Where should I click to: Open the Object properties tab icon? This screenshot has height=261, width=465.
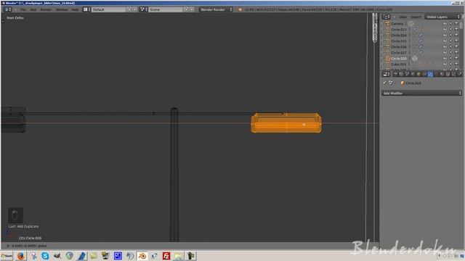pyautogui.click(x=418, y=74)
